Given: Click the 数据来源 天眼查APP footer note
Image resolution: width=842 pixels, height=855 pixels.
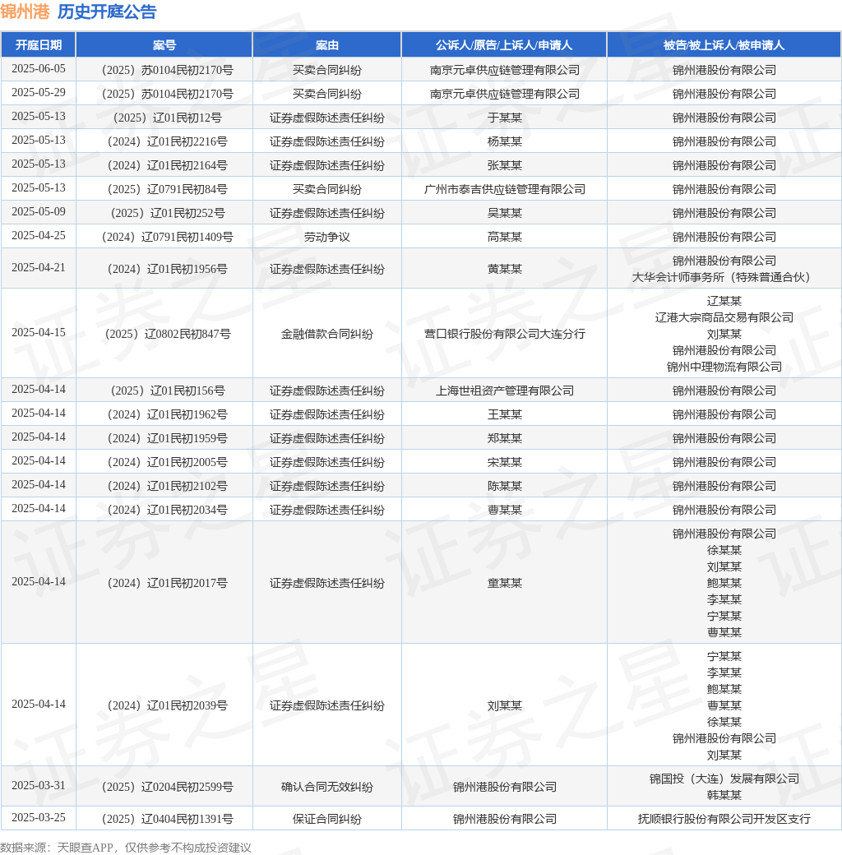Looking at the screenshot, I should (x=126, y=848).
